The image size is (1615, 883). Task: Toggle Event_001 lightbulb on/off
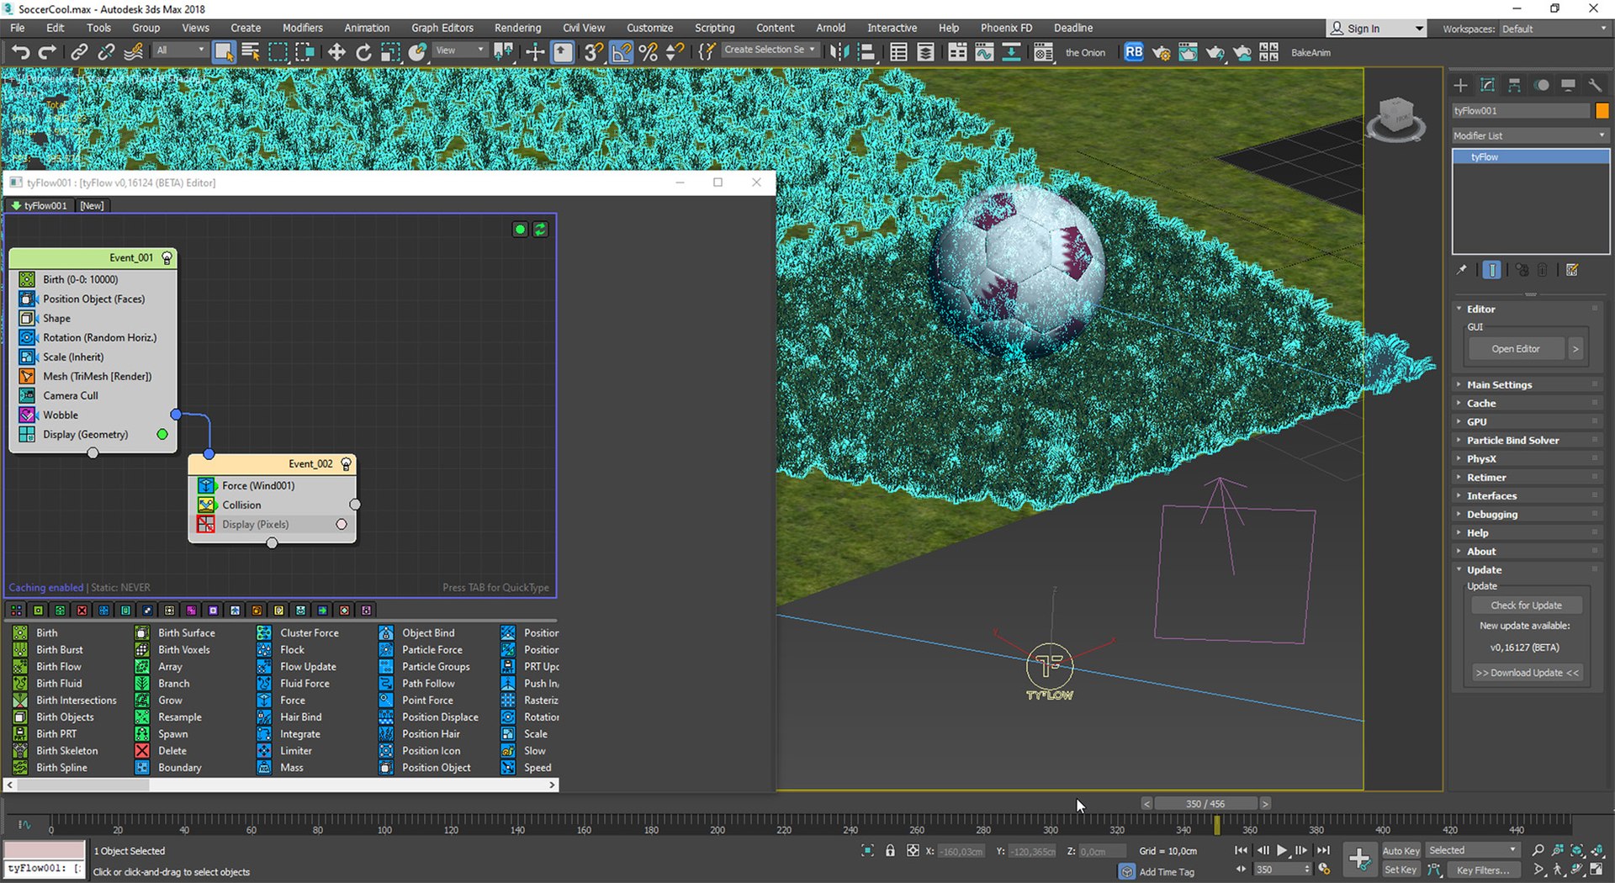[x=167, y=258]
